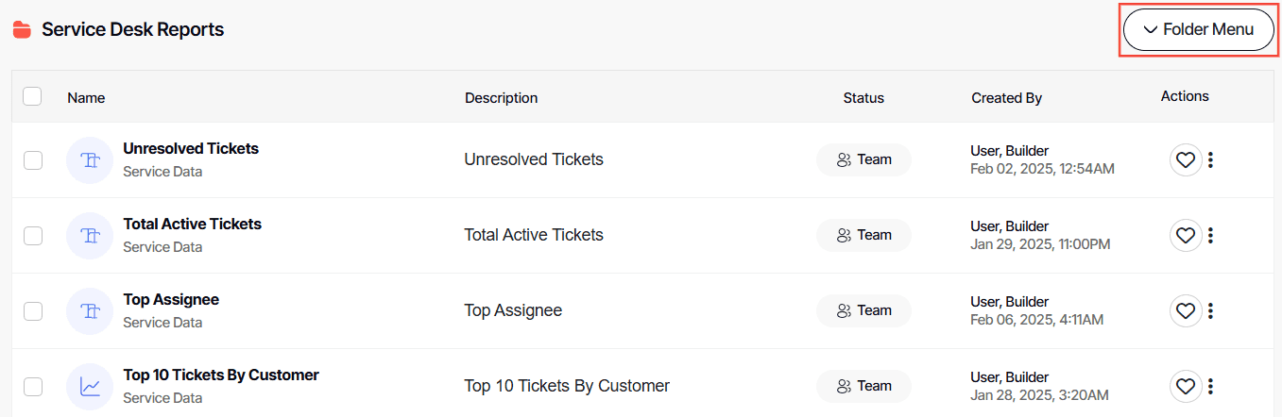1282x417 pixels.
Task: Select the Top Assignee row checkbox
Action: (33, 310)
